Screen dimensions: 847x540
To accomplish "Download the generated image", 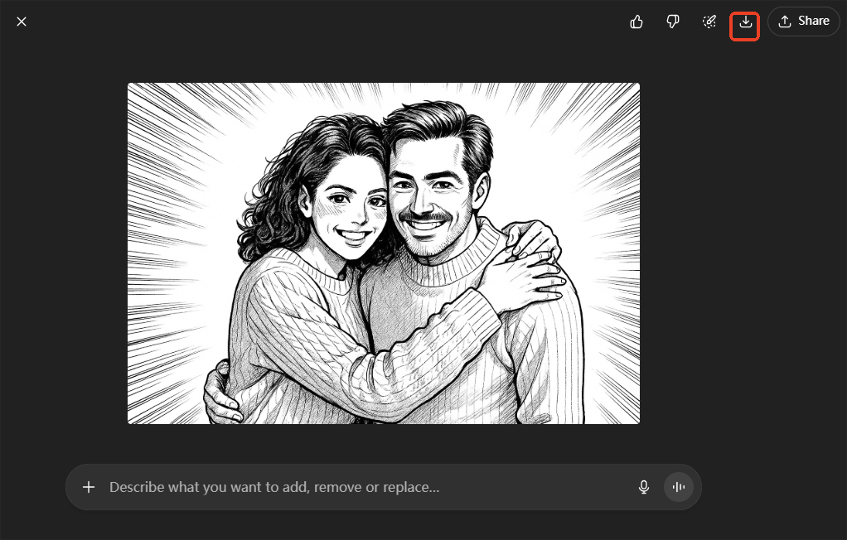I will [746, 22].
